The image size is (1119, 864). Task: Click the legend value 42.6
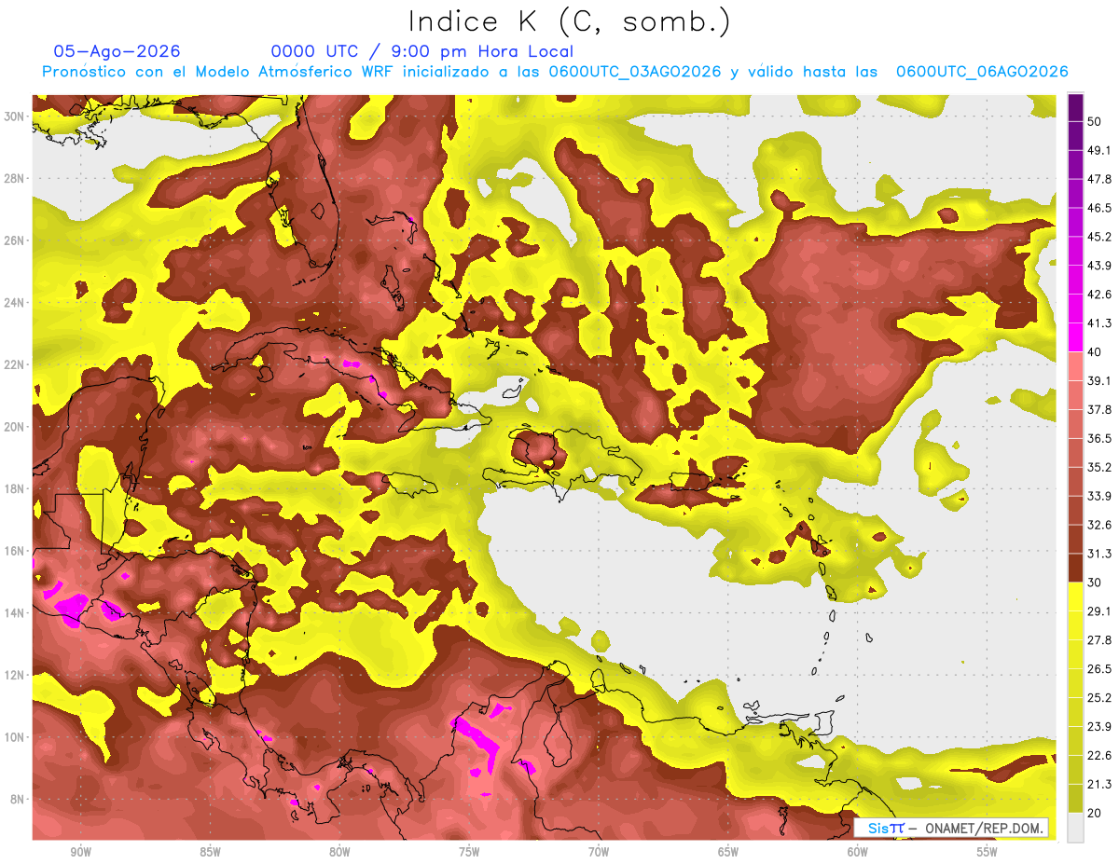pyautogui.click(x=1098, y=295)
